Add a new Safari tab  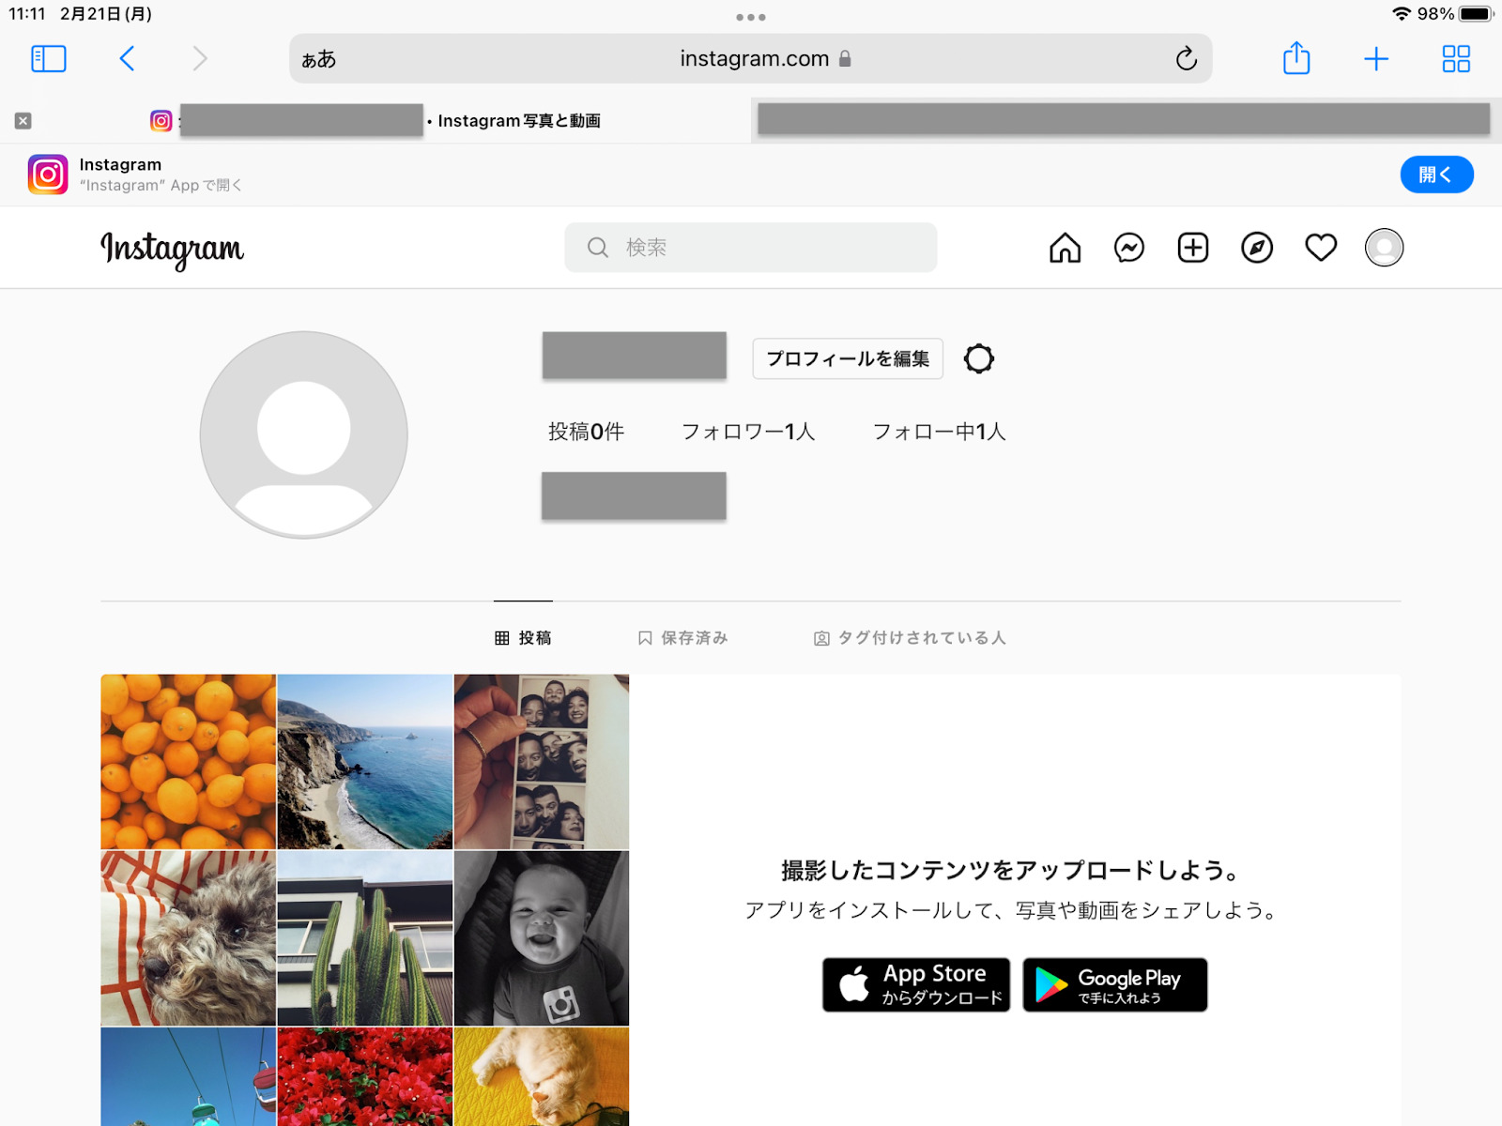tap(1375, 59)
